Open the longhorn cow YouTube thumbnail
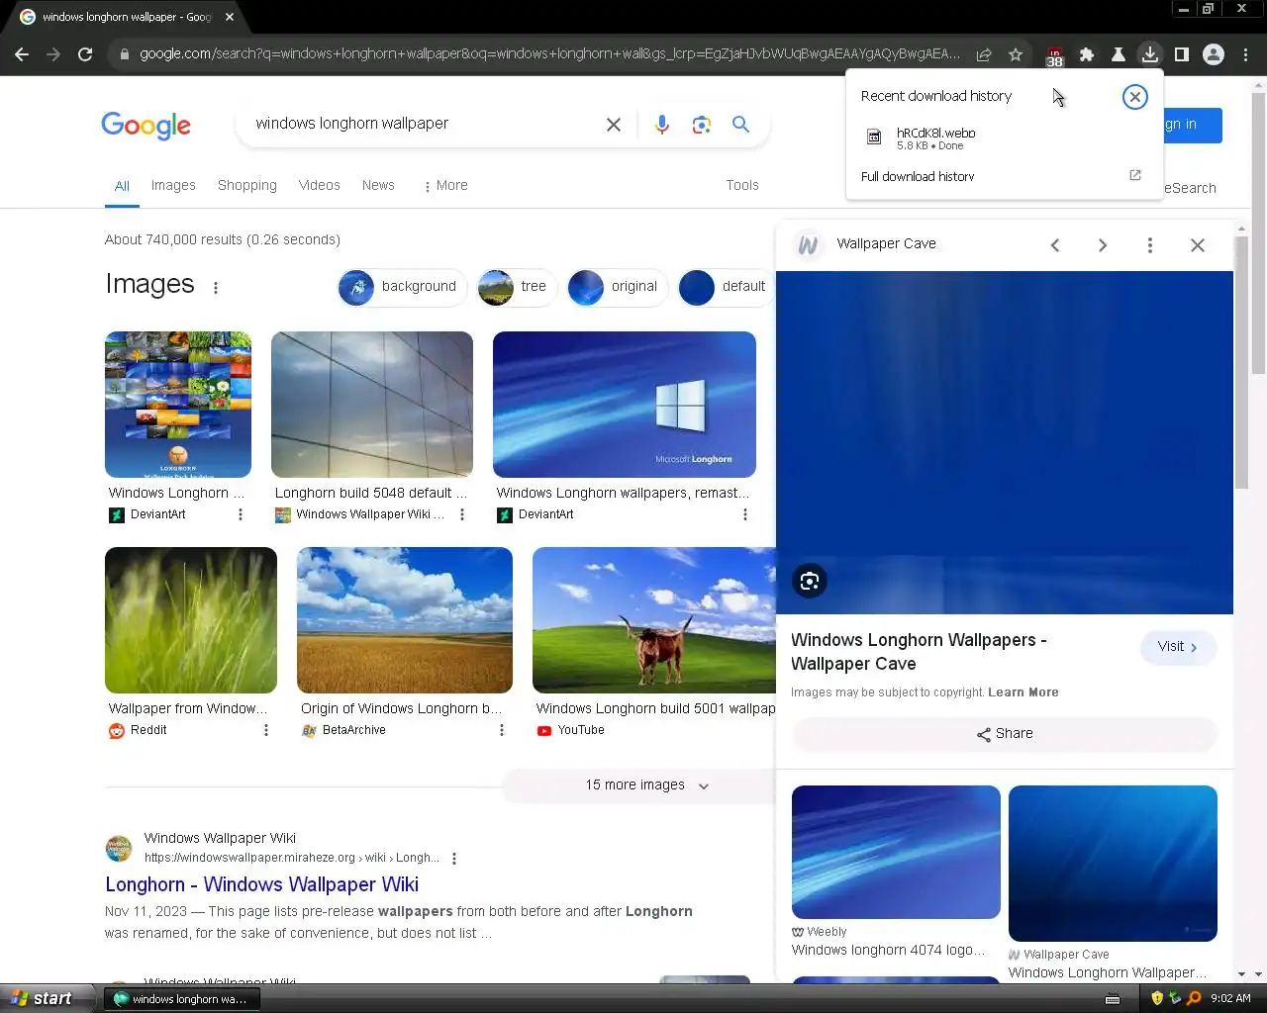 [654, 620]
